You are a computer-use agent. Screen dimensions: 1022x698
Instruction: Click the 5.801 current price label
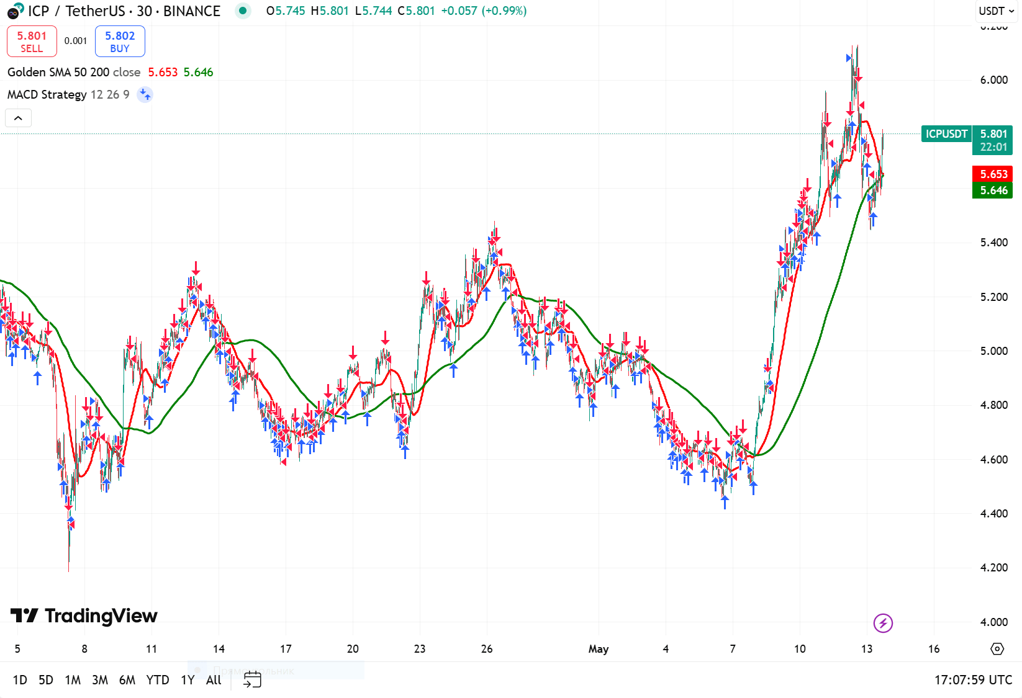click(x=993, y=133)
